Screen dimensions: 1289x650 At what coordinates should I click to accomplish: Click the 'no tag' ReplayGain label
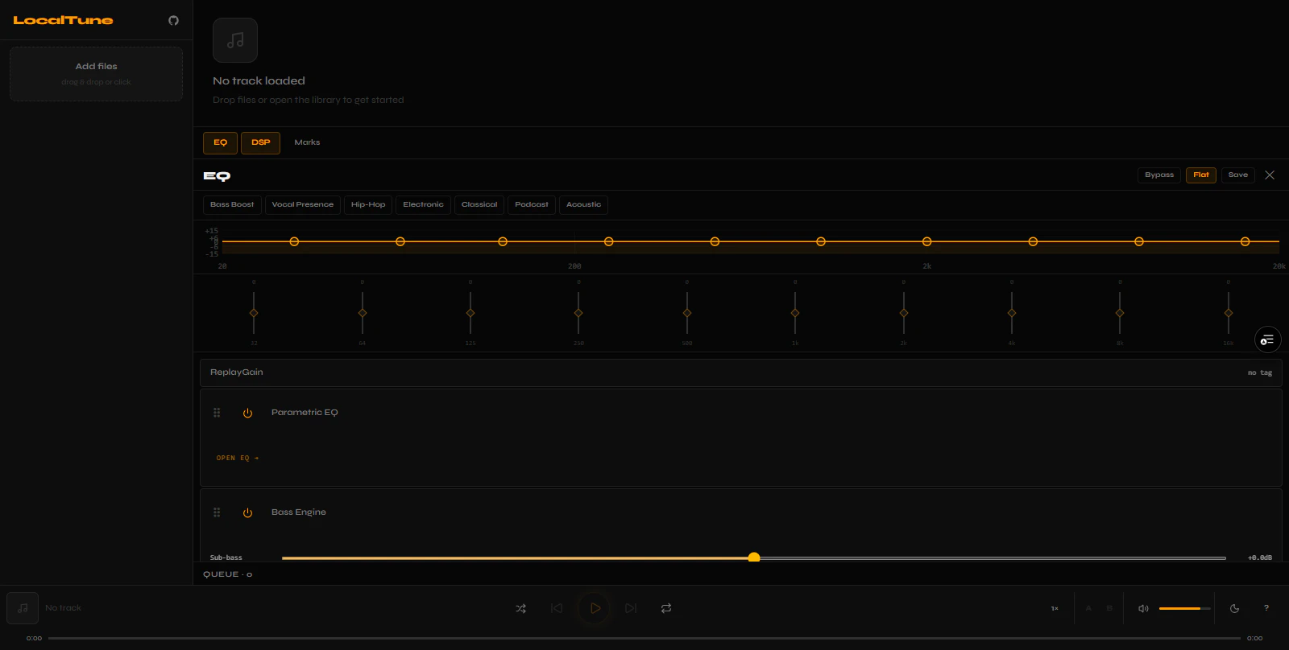coord(1260,373)
